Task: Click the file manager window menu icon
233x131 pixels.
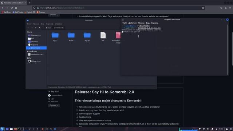Action: point(28,20)
